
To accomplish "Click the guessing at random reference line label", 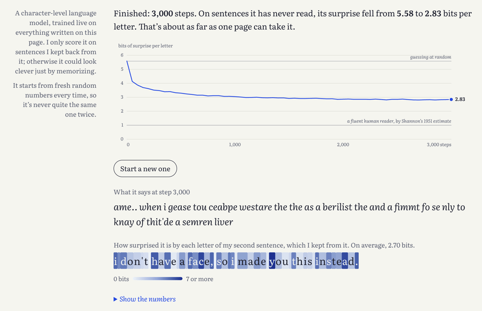I will (430, 57).
